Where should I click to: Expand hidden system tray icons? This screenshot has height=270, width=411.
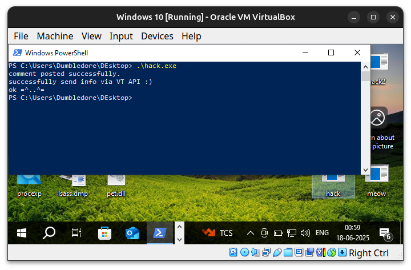click(251, 233)
